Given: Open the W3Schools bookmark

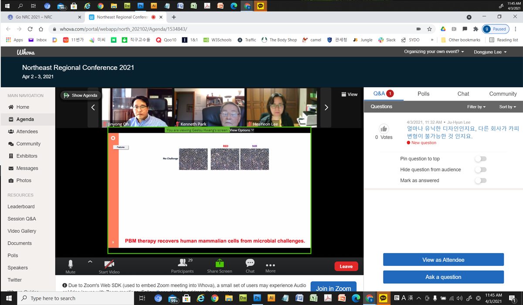Looking at the screenshot, I should (217, 40).
